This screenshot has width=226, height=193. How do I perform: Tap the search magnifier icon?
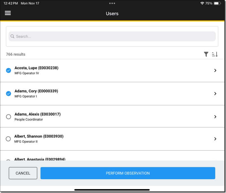tap(12, 36)
